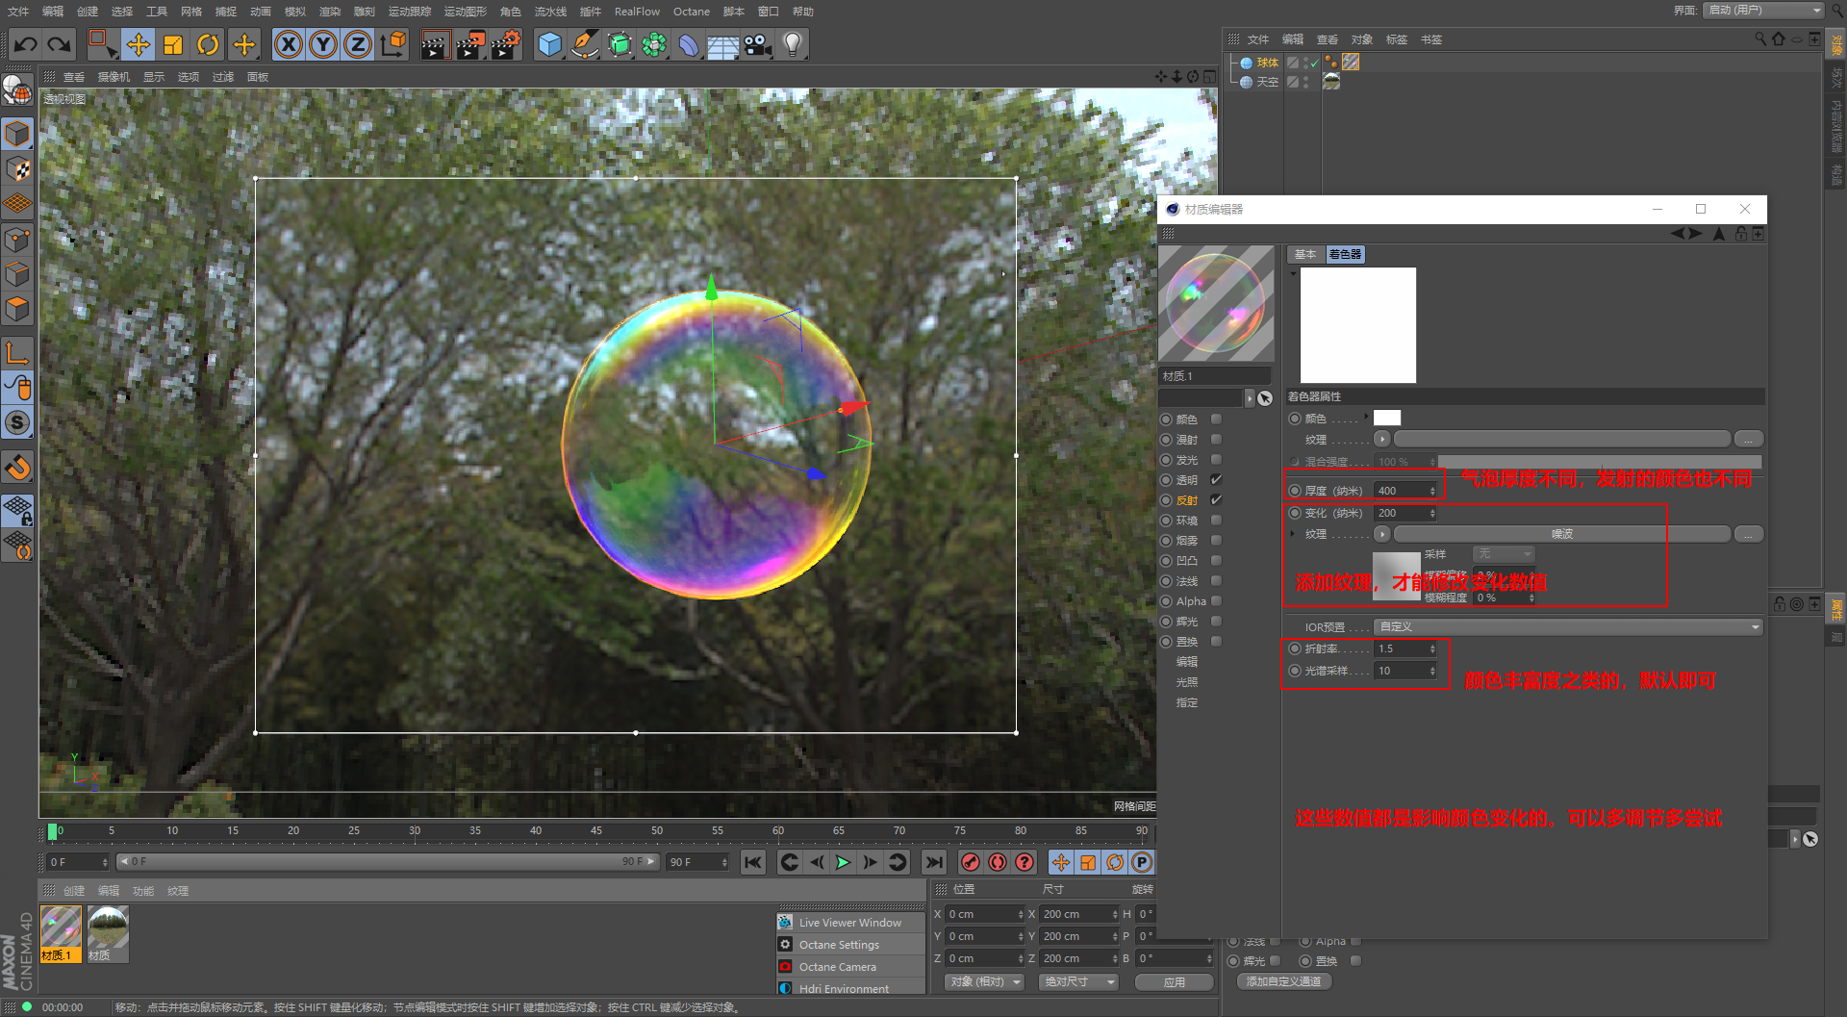
Task: Click Record Active Objects keyframe button
Action: point(971,862)
